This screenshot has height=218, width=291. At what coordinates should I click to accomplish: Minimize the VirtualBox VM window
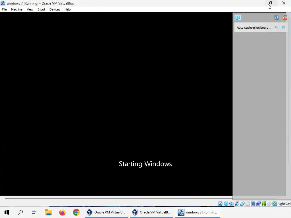[x=258, y=3]
